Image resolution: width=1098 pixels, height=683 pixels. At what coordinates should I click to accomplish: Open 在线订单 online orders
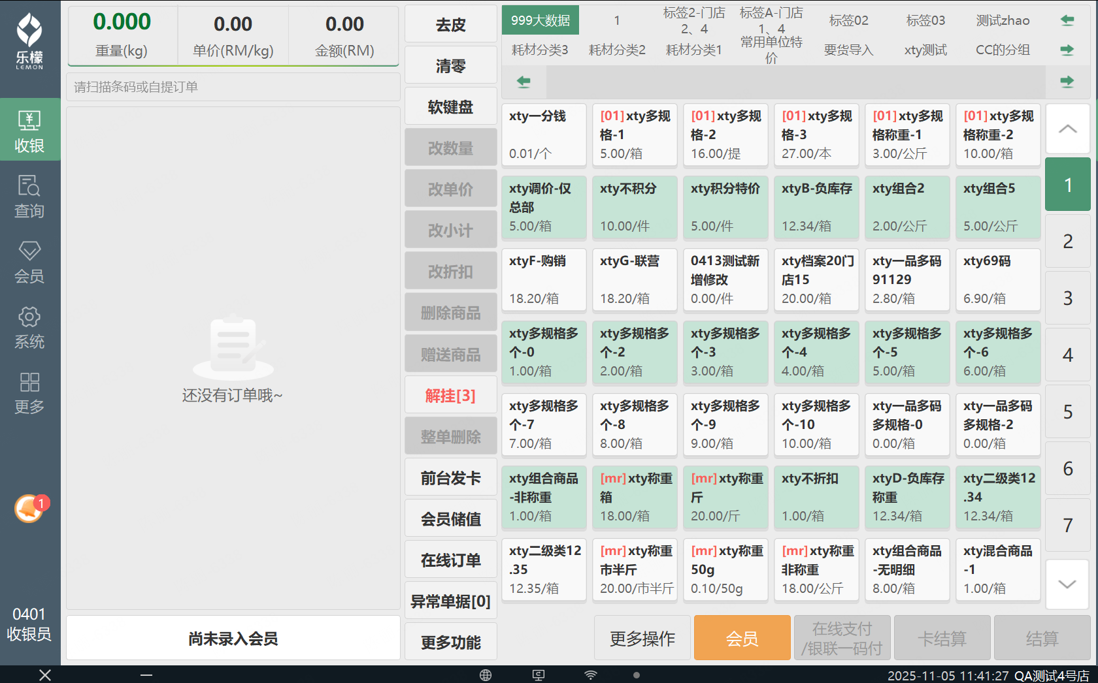point(450,560)
